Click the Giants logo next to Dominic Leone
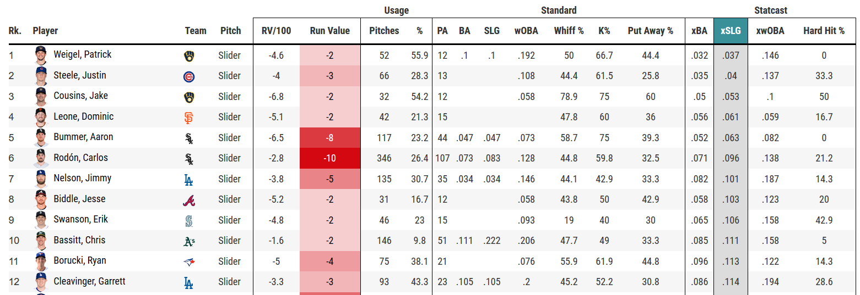Image resolution: width=860 pixels, height=295 pixels. coord(189,118)
